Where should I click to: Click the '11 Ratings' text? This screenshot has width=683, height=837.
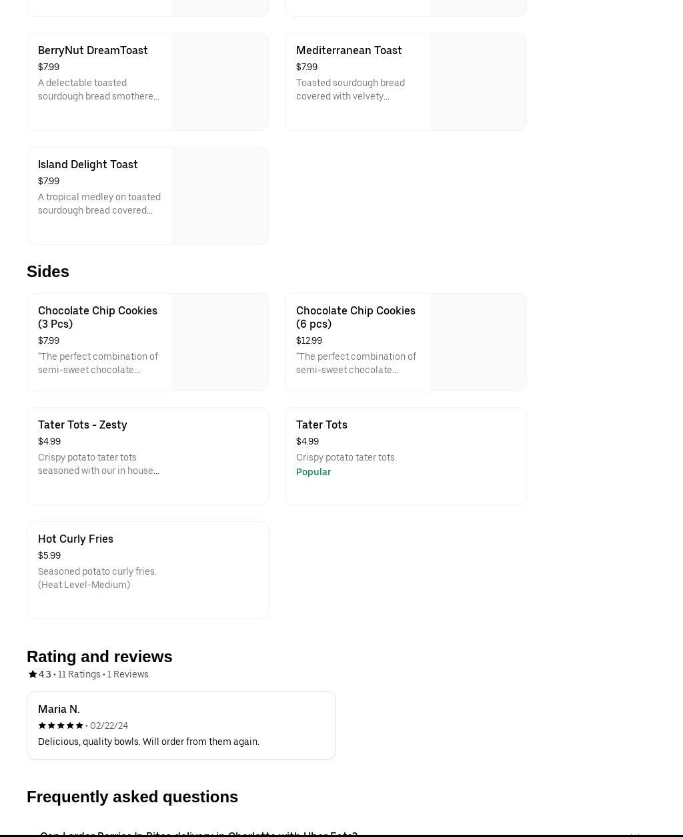click(79, 674)
